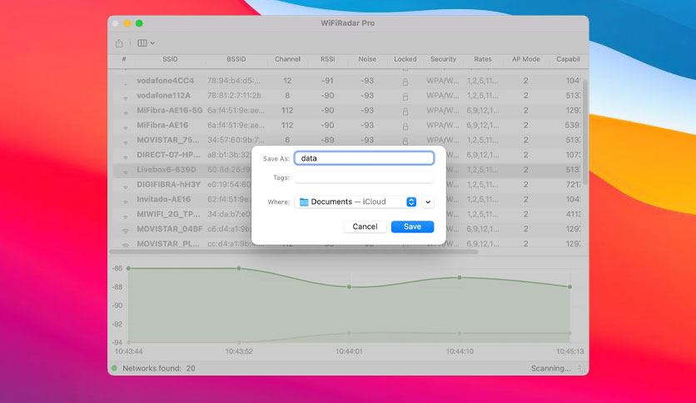
Task: Click the vertical scrollbar of network table
Action: [585, 132]
